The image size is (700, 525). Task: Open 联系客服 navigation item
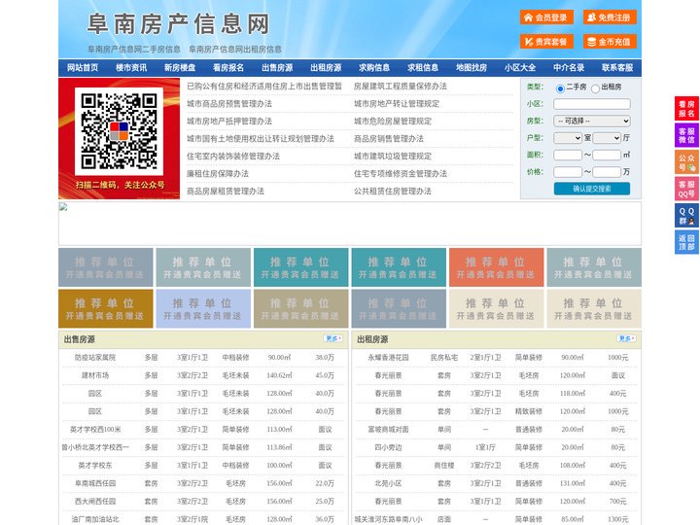coord(617,68)
